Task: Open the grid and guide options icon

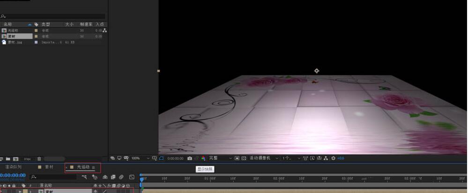Action: pyautogui.click(x=154, y=158)
